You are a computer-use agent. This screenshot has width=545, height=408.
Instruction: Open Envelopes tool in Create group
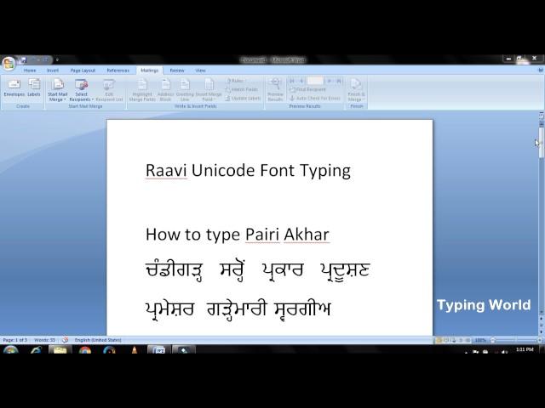(14, 88)
